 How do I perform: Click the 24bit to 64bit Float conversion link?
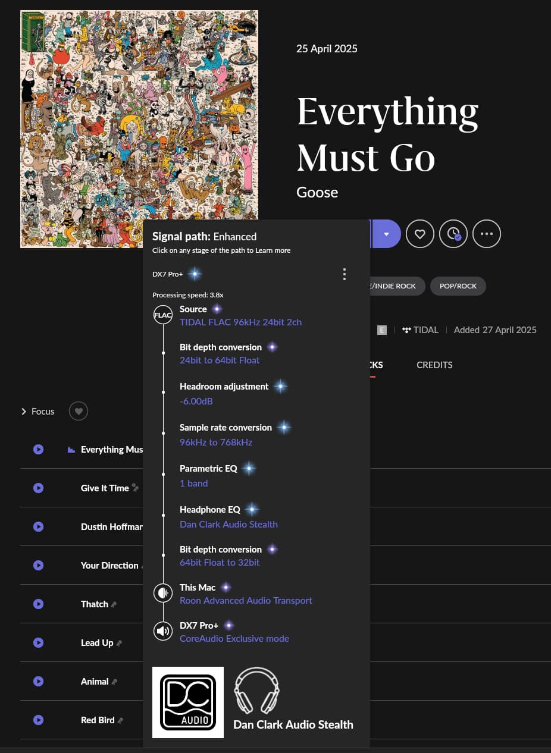point(220,360)
